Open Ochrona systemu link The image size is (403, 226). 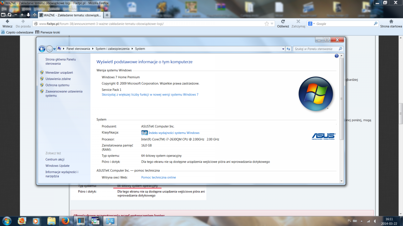pos(57,85)
